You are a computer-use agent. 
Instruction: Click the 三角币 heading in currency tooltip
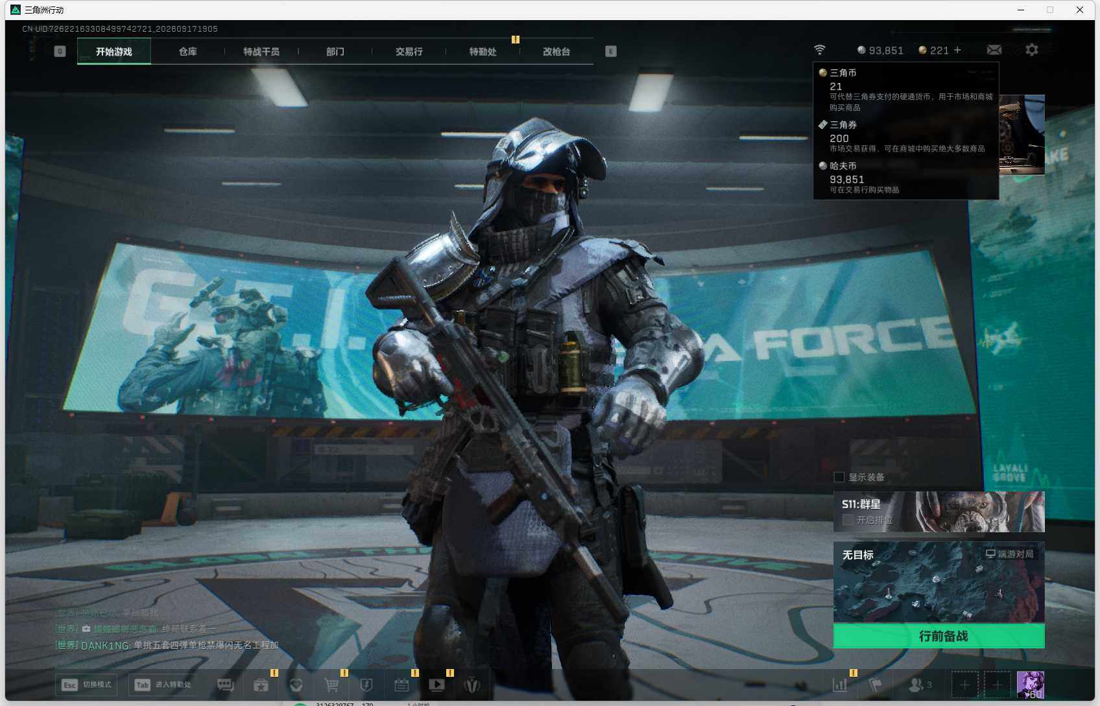pos(843,73)
